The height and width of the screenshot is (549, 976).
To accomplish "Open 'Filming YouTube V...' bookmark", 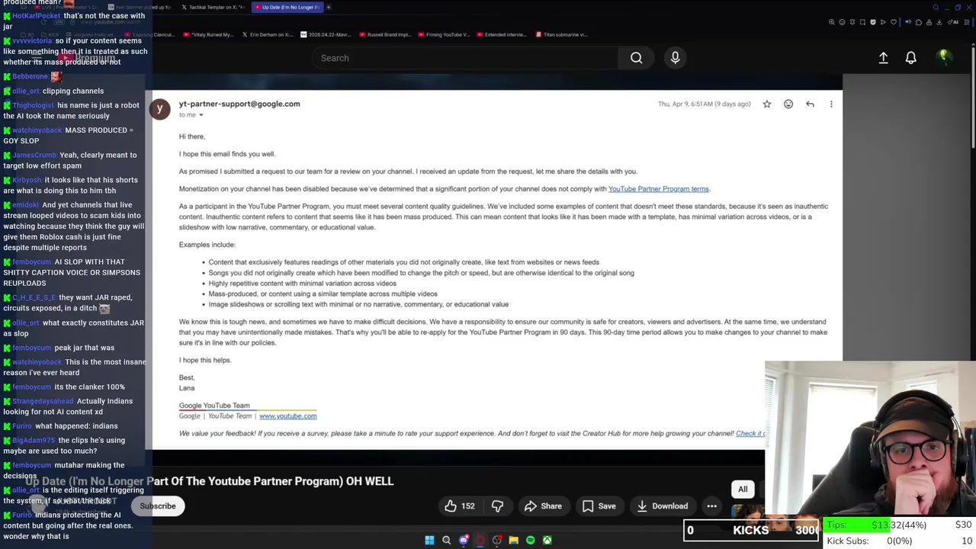I will coord(444,34).
